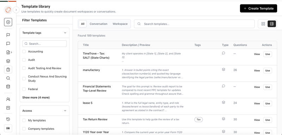The image size is (282, 135).
Task: Click the workspace type icon in the 1120 Year over Year row
Action: tap(223, 131)
